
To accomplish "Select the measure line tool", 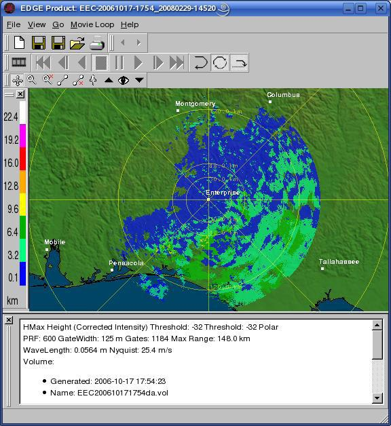I will (63, 80).
